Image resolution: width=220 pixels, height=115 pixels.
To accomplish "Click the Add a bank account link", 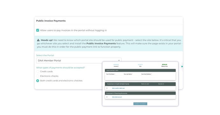I will (x=117, y=97).
